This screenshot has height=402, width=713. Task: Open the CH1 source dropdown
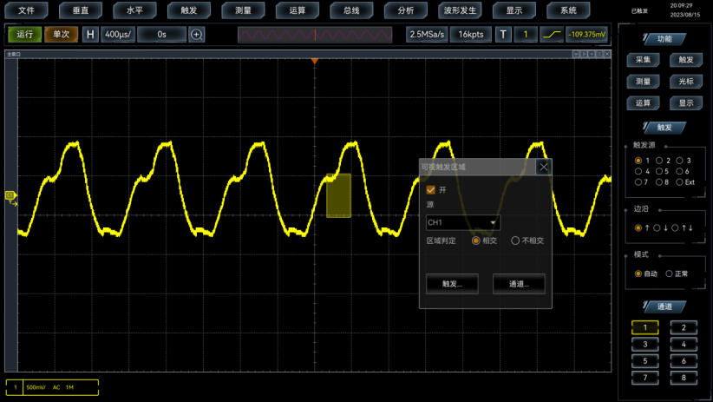point(463,223)
